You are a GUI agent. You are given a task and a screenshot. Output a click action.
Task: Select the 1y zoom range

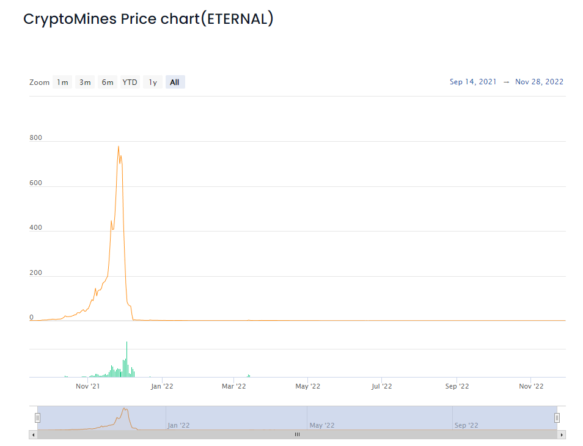point(153,82)
